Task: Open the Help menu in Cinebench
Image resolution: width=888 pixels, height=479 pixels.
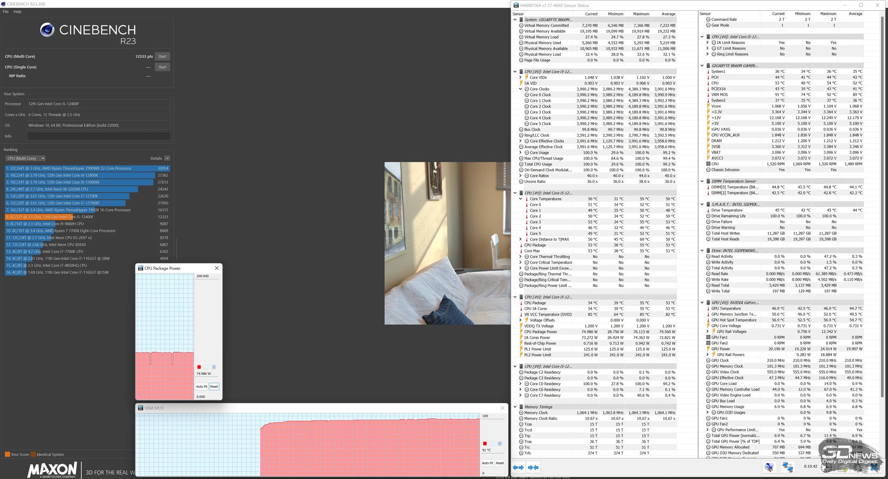Action: tap(17, 11)
